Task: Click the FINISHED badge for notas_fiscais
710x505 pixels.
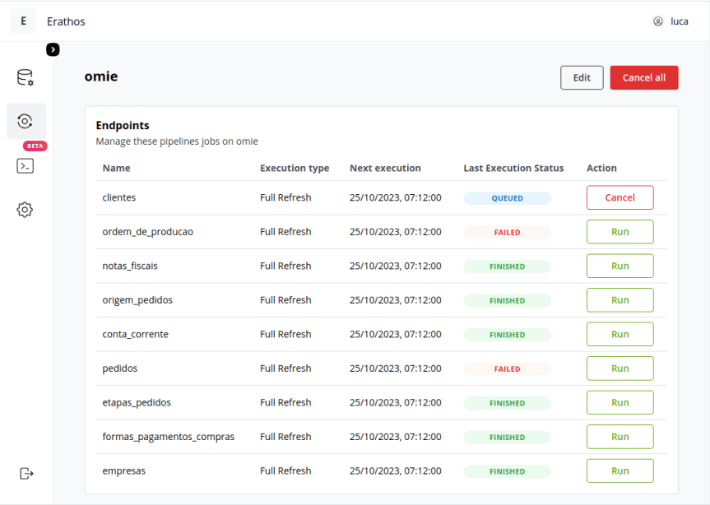Action: click(x=507, y=266)
